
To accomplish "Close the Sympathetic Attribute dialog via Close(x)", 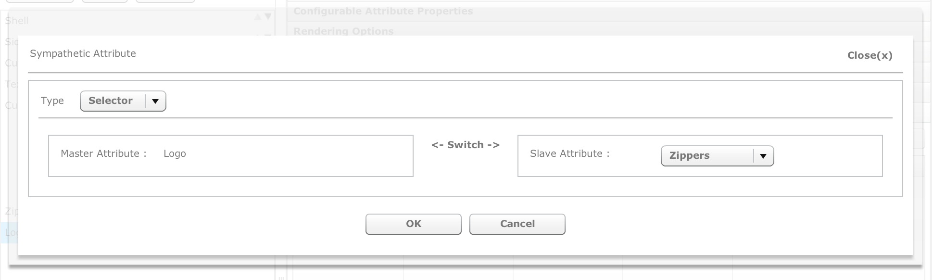I will (x=870, y=55).
